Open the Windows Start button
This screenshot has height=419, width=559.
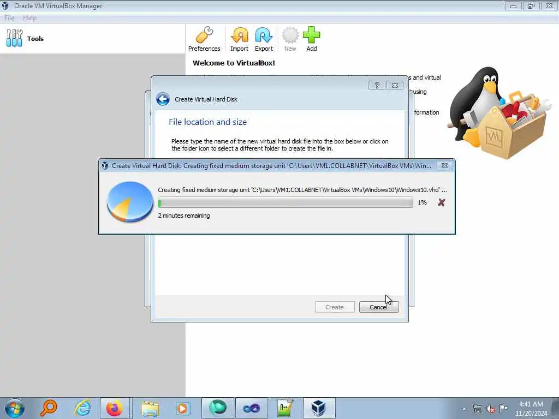click(x=15, y=408)
